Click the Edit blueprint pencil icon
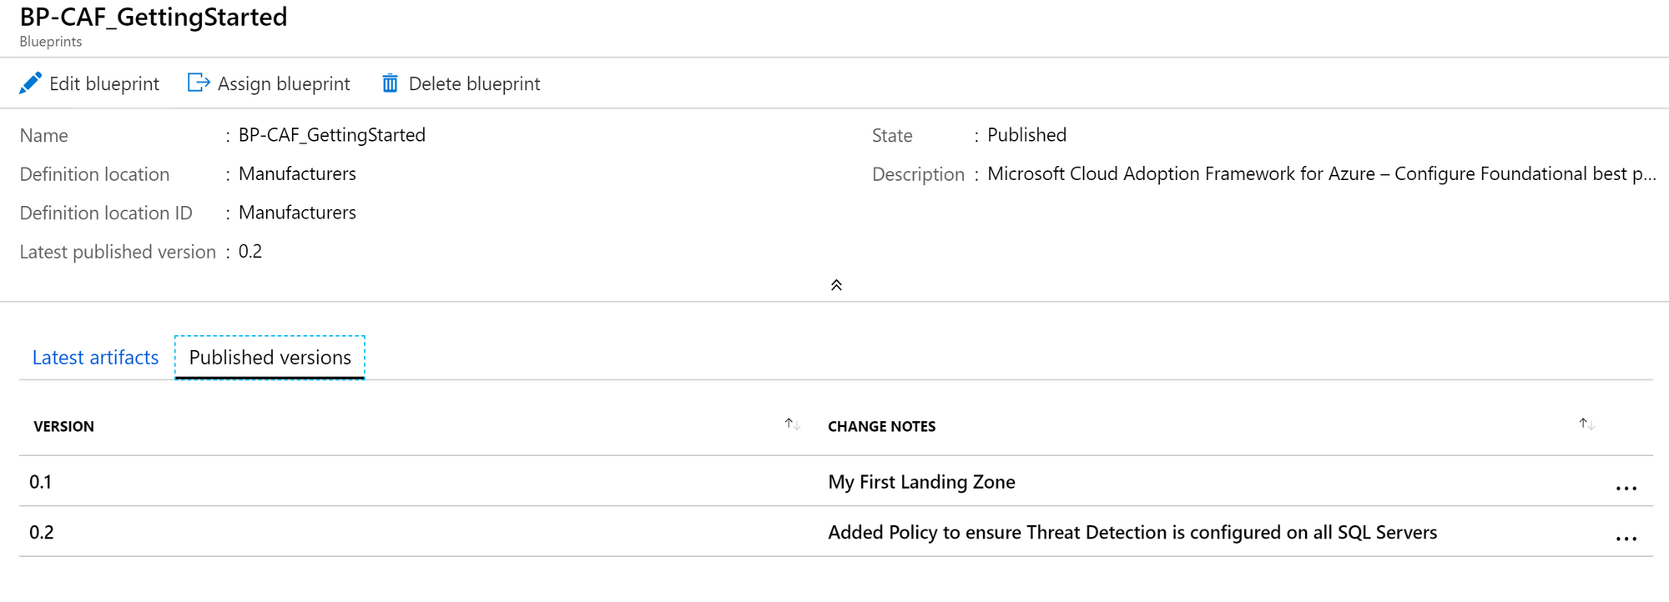Screen dimensions: 1669x602 [30, 83]
